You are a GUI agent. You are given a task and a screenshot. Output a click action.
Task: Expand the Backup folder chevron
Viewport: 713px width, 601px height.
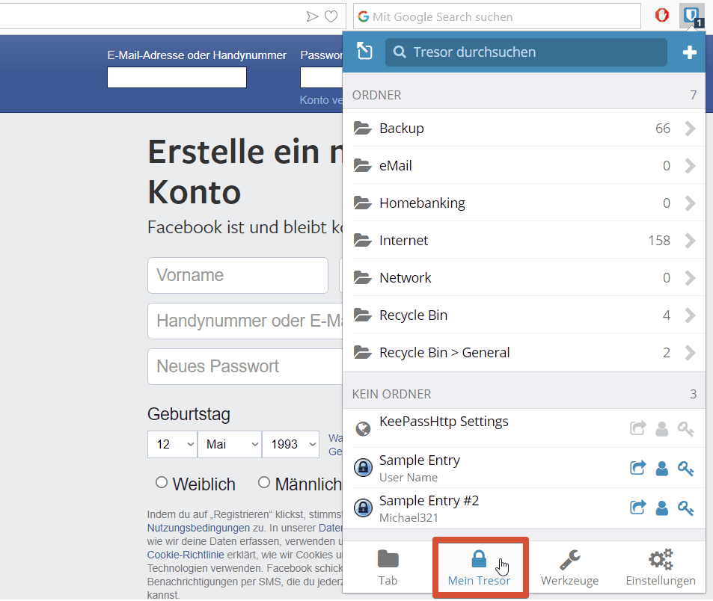pyautogui.click(x=690, y=129)
